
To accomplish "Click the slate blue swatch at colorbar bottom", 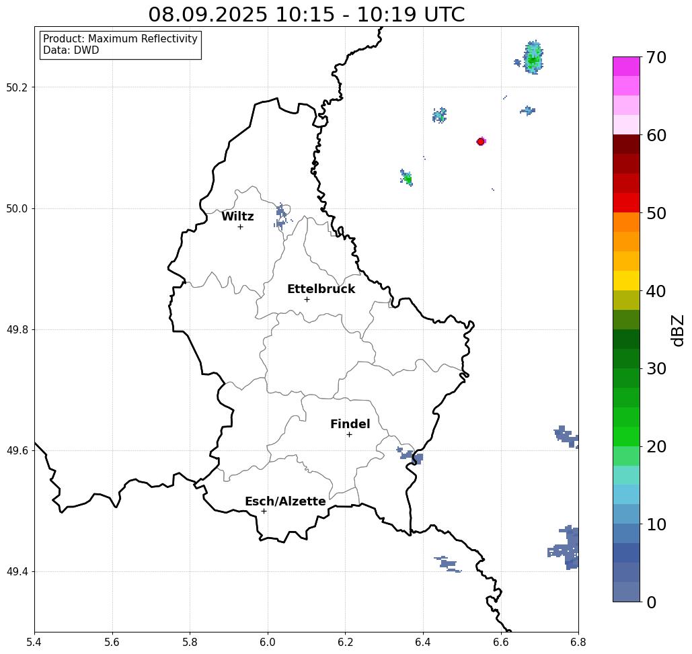I will 626,591.
